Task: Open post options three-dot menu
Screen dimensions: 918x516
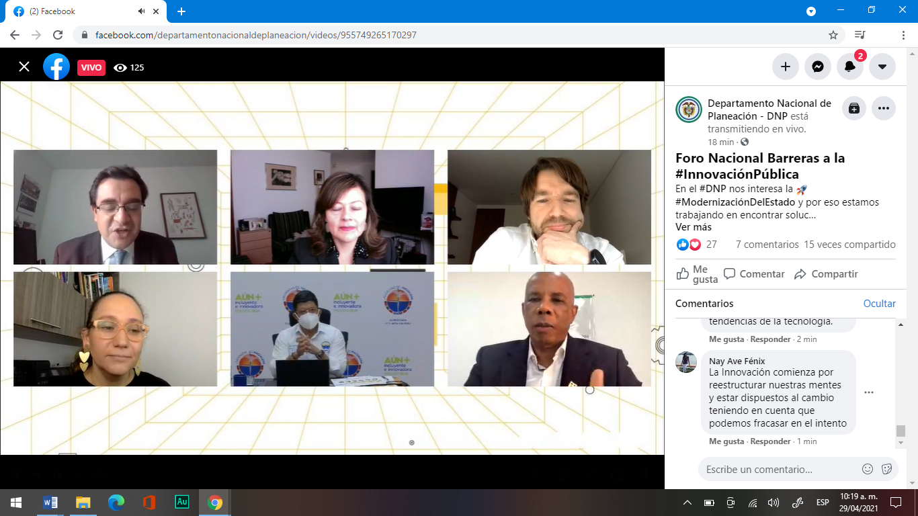Action: pyautogui.click(x=884, y=108)
